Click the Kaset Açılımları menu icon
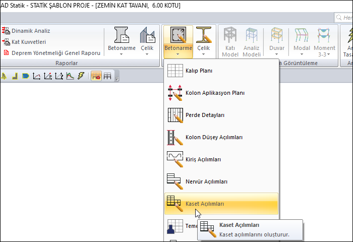This screenshot has width=353, height=242. (175, 204)
